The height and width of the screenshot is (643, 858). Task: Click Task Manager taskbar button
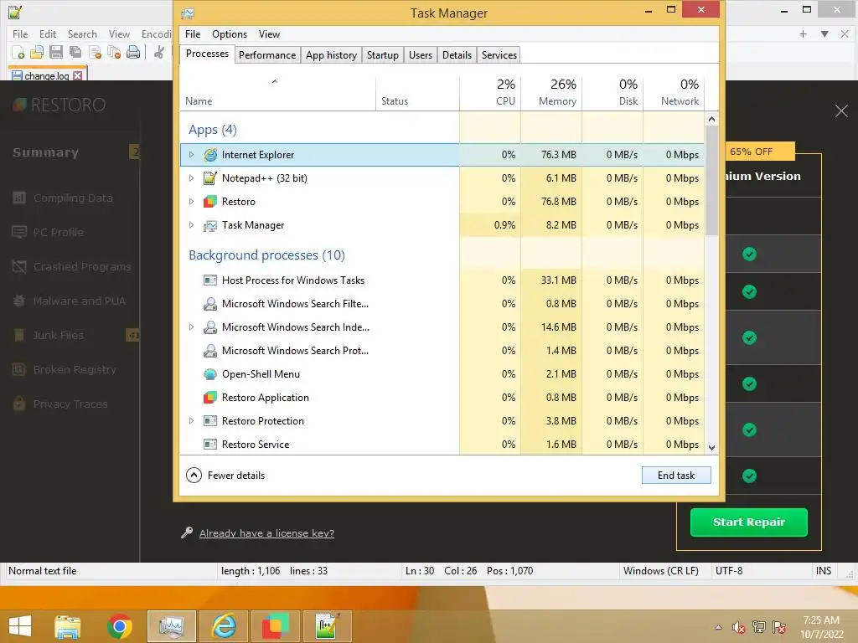(x=172, y=626)
